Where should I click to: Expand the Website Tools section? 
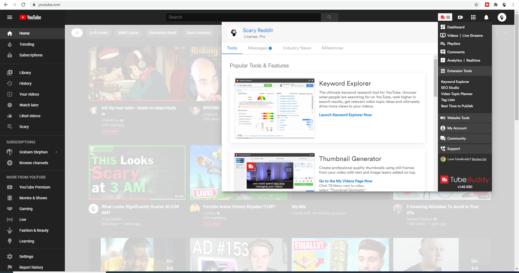458,118
